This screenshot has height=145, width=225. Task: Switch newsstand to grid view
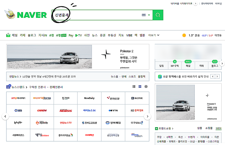(140, 87)
